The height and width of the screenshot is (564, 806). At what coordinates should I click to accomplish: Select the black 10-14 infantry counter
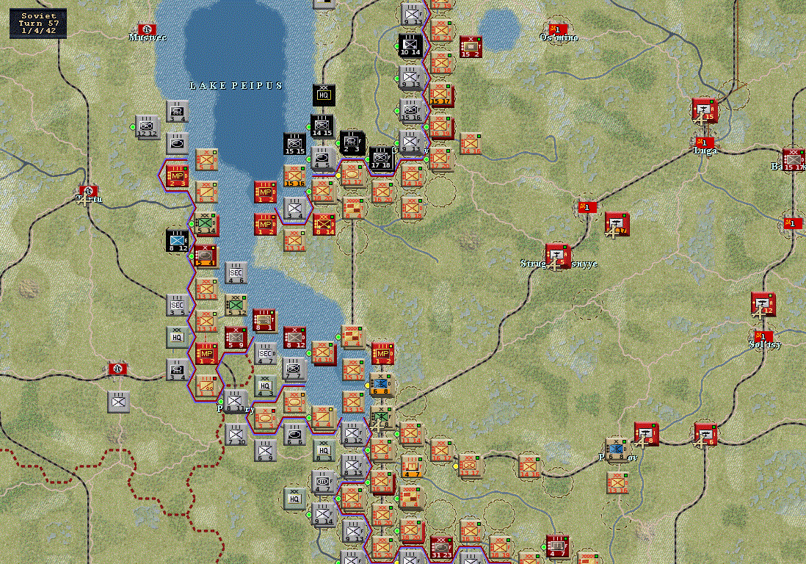coord(410,46)
